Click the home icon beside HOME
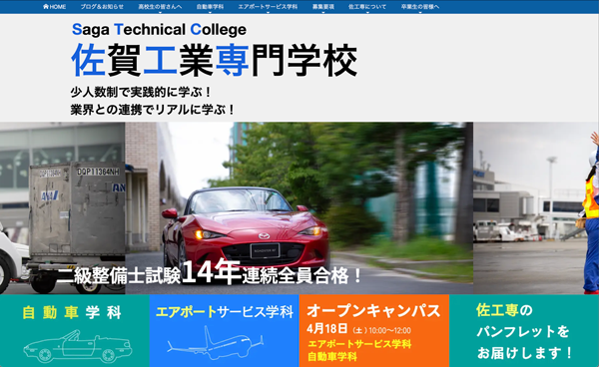 pyautogui.click(x=46, y=7)
